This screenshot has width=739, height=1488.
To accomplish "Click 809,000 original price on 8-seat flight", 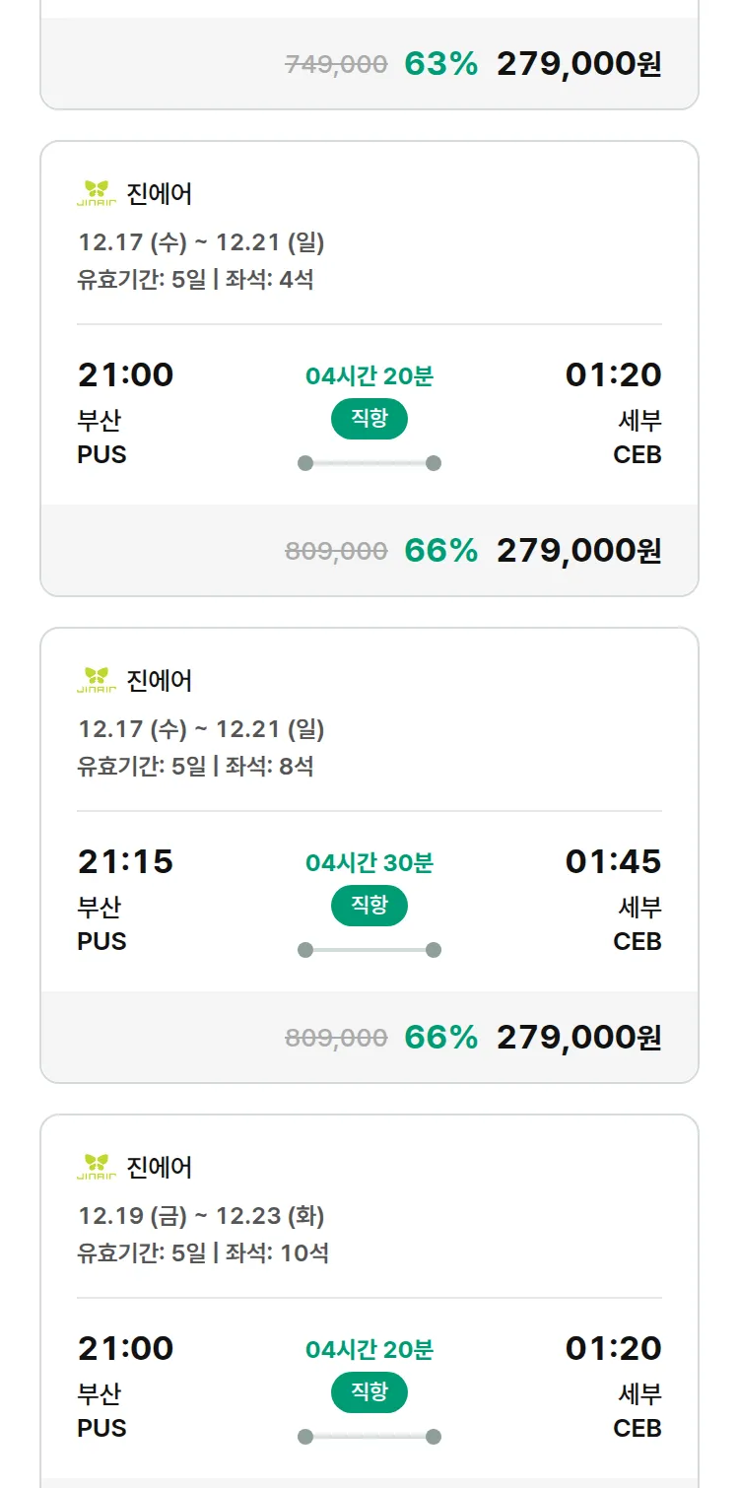I will 336,1038.
